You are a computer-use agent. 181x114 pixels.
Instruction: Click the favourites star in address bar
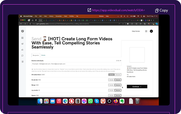(x=123, y=24)
